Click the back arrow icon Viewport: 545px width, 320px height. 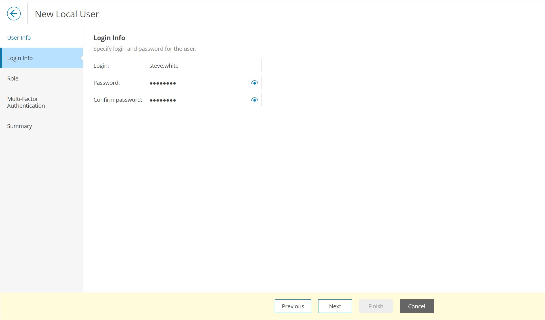[x=14, y=14]
